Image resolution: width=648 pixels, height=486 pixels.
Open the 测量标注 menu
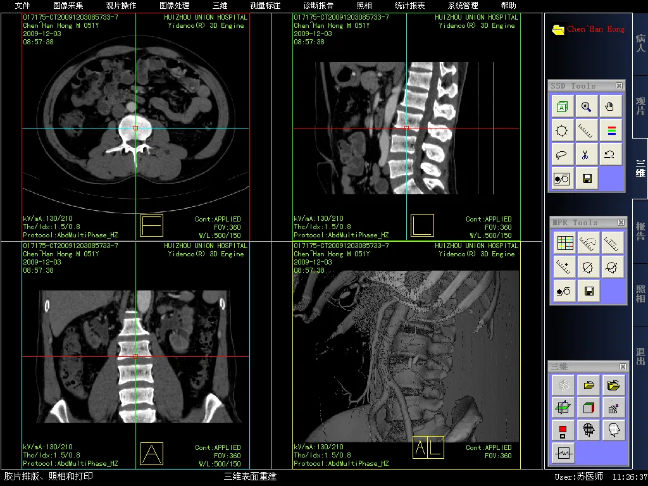[x=265, y=5]
